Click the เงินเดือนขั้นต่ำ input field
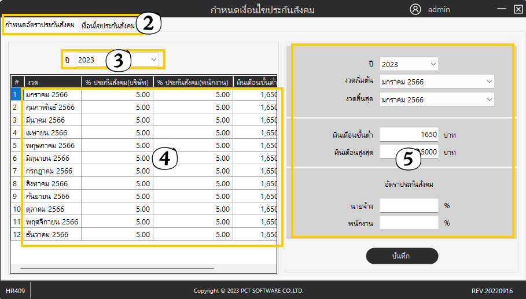526x299 pixels. pos(409,135)
